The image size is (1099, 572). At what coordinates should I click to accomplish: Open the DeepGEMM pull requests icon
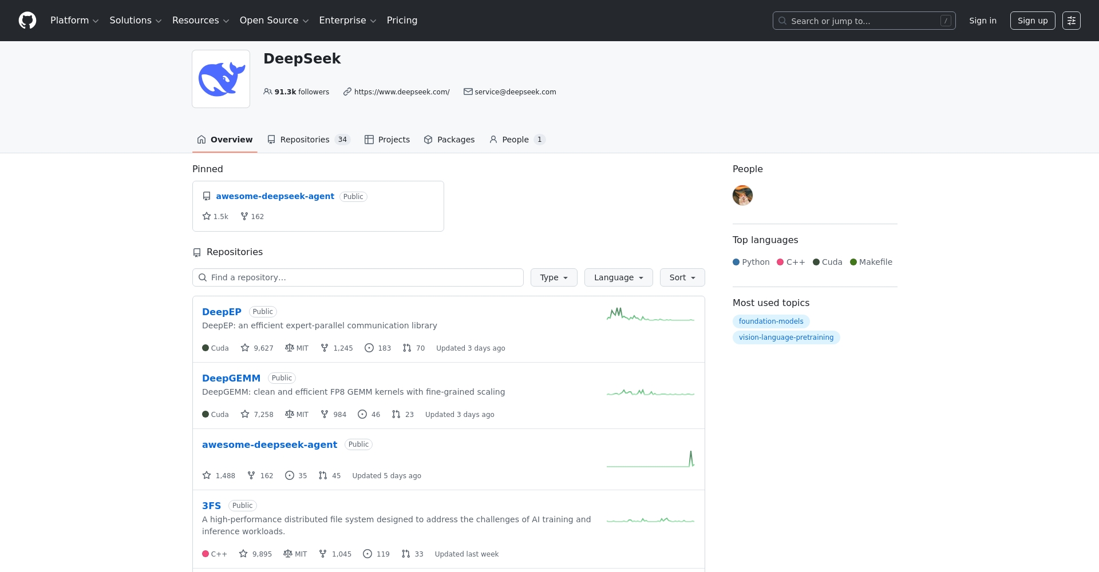(x=396, y=414)
